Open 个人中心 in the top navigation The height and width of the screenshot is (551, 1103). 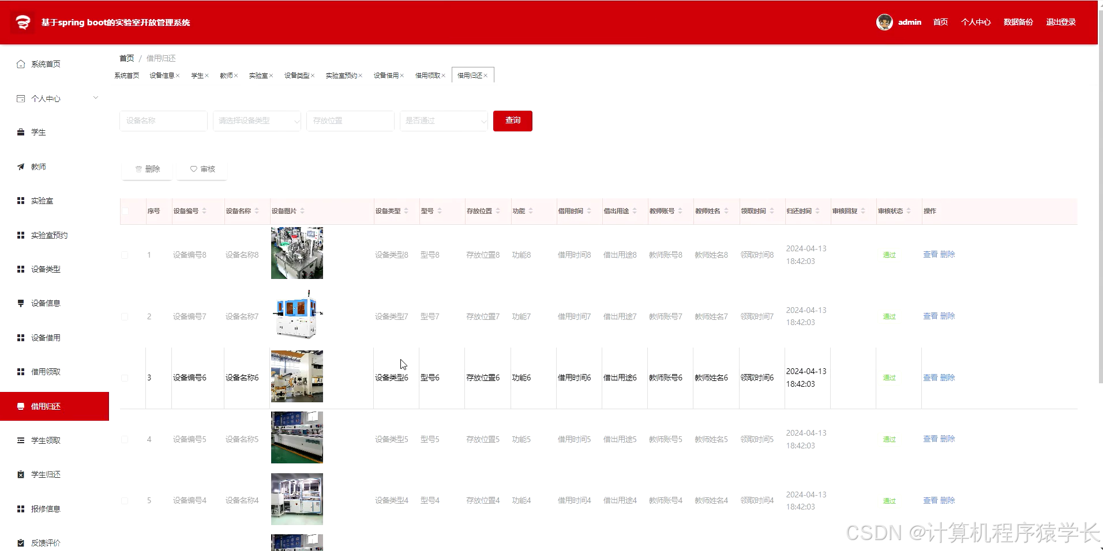click(x=976, y=22)
